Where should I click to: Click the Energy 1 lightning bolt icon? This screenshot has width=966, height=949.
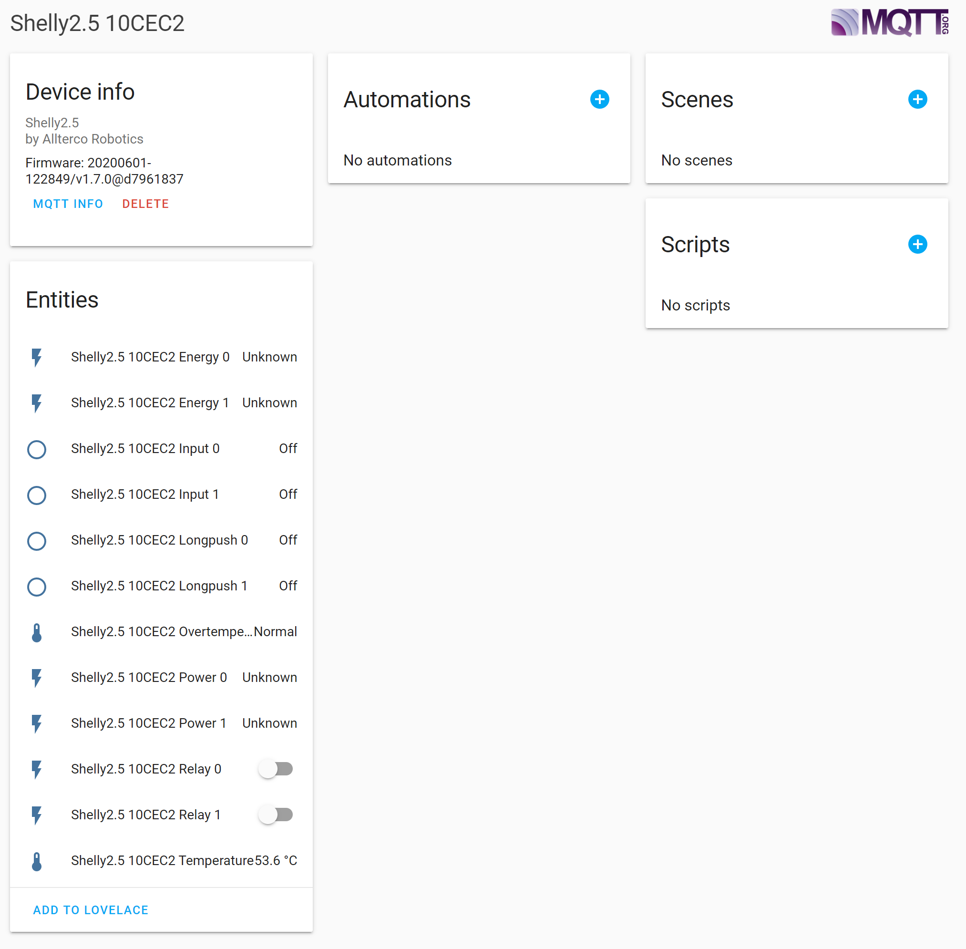pos(36,403)
